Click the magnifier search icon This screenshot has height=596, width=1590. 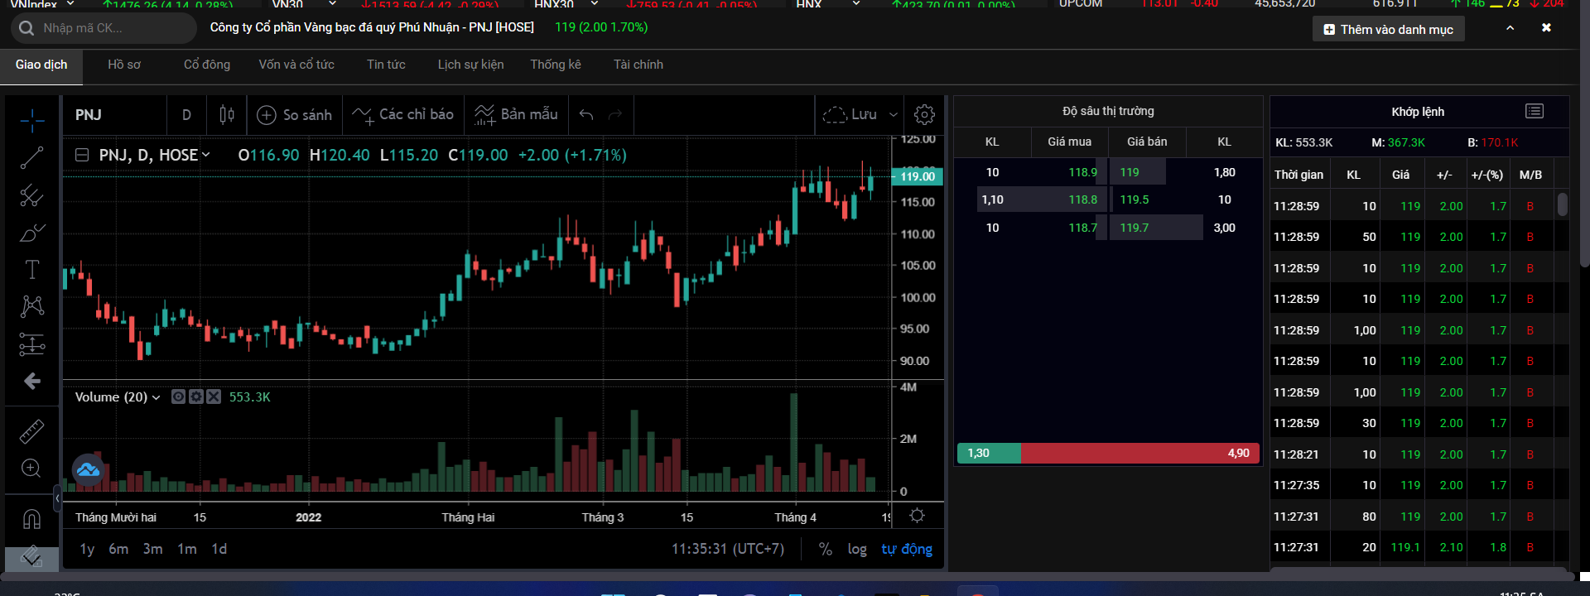[x=26, y=28]
